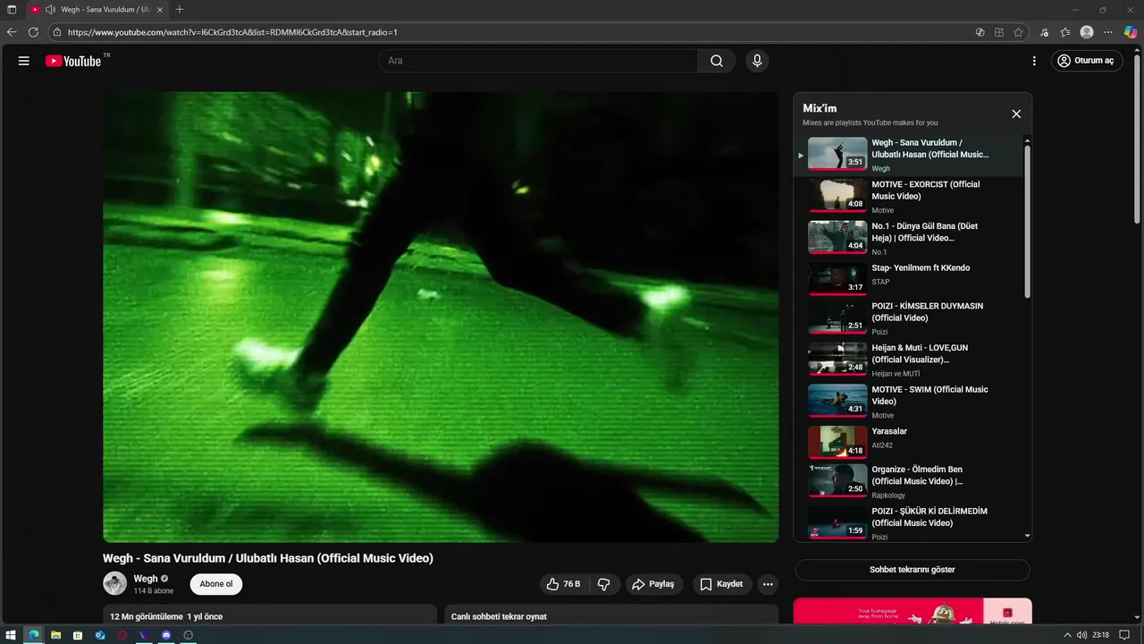Click Sohbet tekrarını göster button
This screenshot has width=1144, height=644.
pos(913,570)
